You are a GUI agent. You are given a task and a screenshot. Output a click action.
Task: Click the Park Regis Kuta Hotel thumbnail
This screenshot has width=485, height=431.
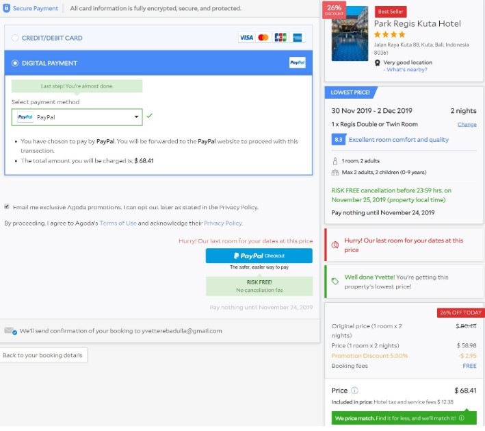pos(350,34)
